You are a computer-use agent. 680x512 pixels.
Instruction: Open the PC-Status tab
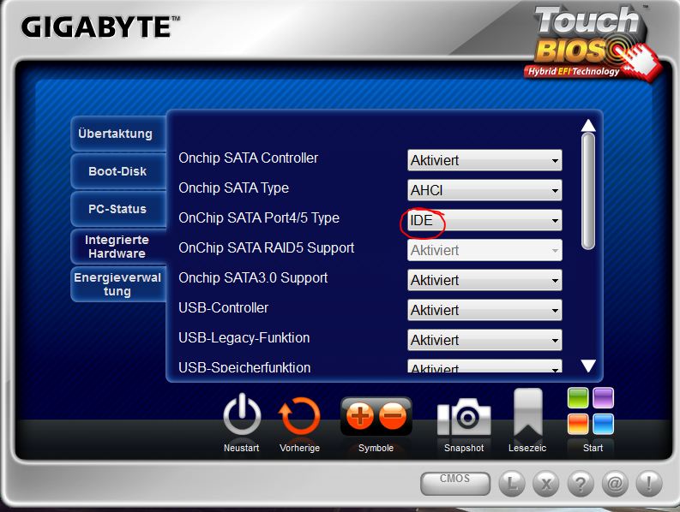[x=118, y=209]
